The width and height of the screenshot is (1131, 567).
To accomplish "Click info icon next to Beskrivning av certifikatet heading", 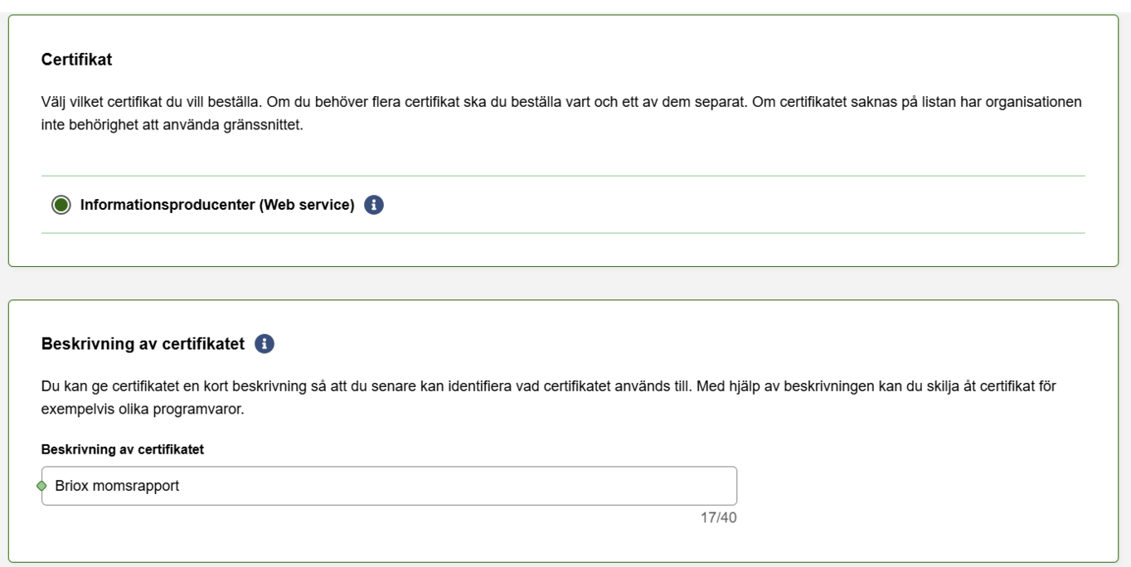I will coord(265,343).
